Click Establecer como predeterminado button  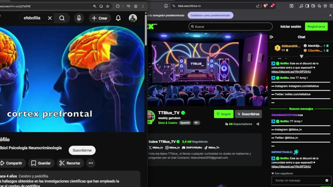tap(210, 15)
